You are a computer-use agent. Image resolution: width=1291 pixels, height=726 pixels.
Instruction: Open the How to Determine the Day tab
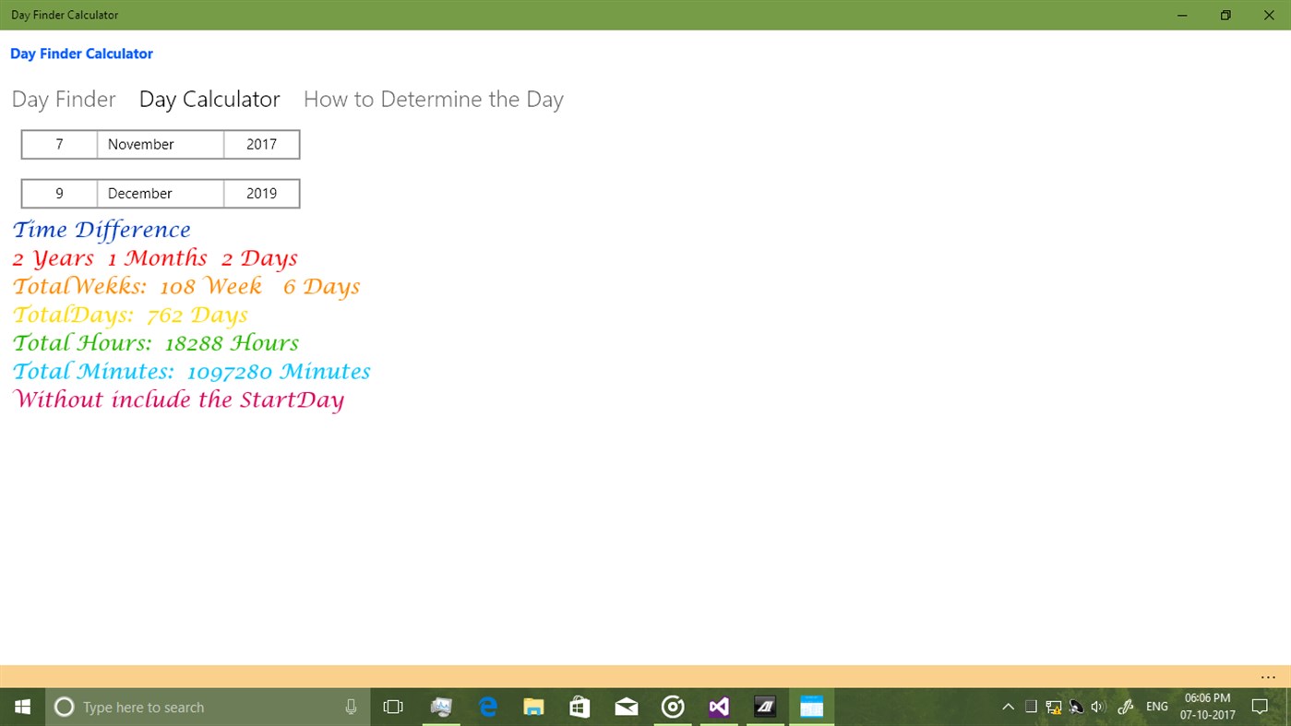433,99
